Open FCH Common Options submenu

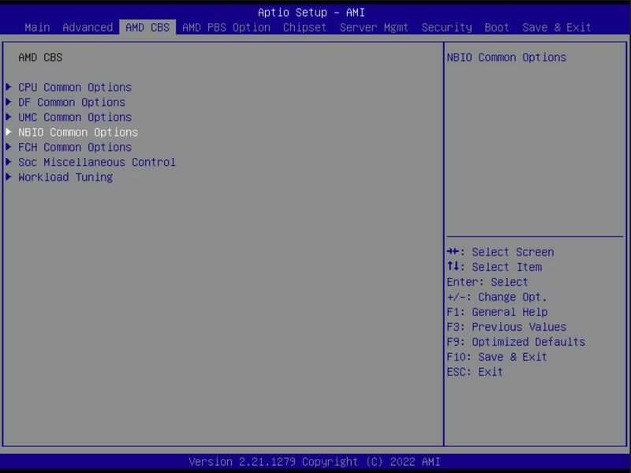(75, 147)
